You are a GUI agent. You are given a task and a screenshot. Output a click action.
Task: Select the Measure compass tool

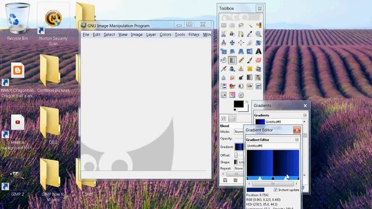pos(223,42)
